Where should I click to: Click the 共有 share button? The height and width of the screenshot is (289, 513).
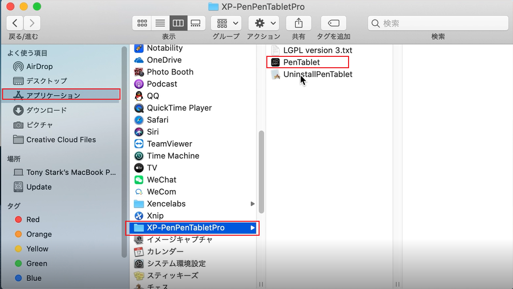tap(298, 23)
